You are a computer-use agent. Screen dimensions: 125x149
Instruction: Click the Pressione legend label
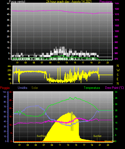coord(106,2)
